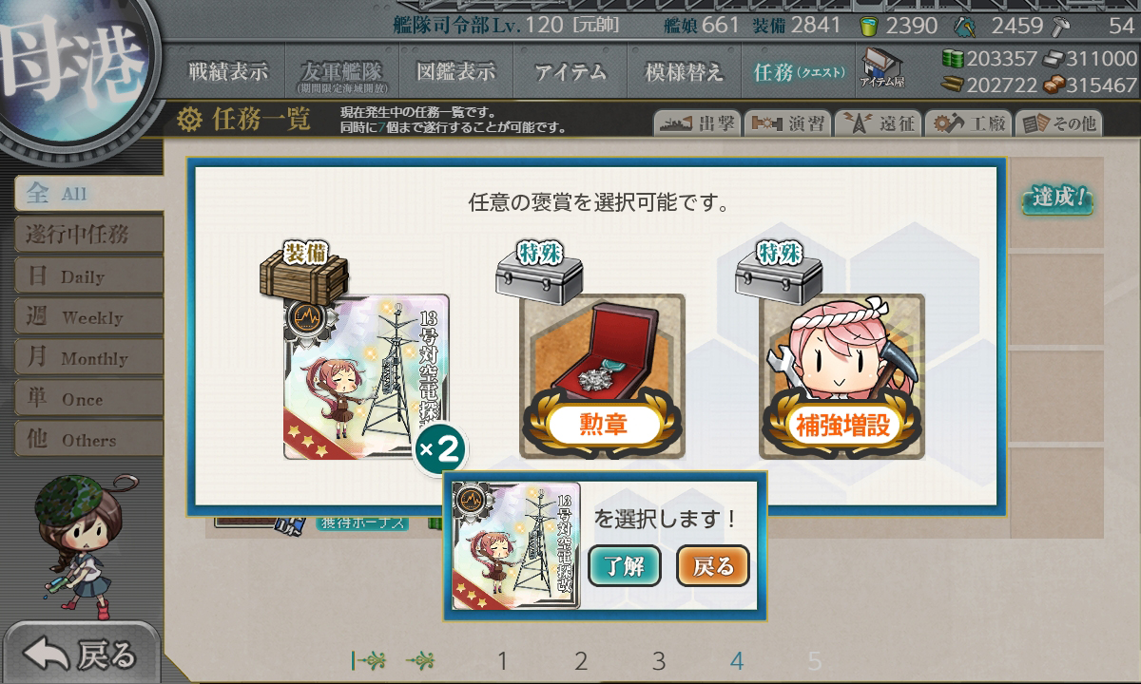
Task: Open the アイテム屋 item shop icon
Action: click(x=882, y=68)
